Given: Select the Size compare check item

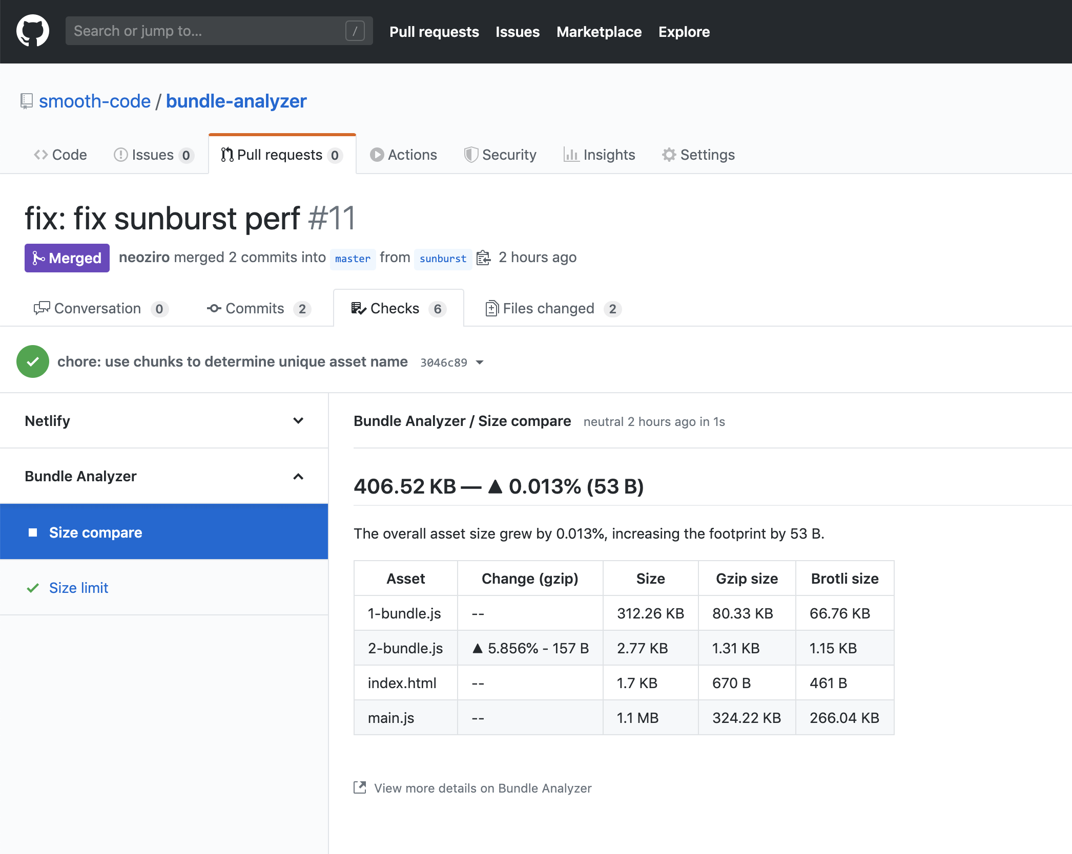Looking at the screenshot, I should coord(95,532).
